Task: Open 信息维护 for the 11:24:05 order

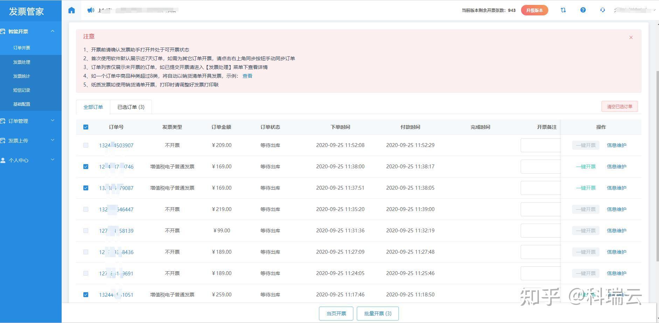Action: point(617,273)
